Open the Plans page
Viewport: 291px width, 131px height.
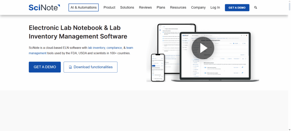coord(161,8)
